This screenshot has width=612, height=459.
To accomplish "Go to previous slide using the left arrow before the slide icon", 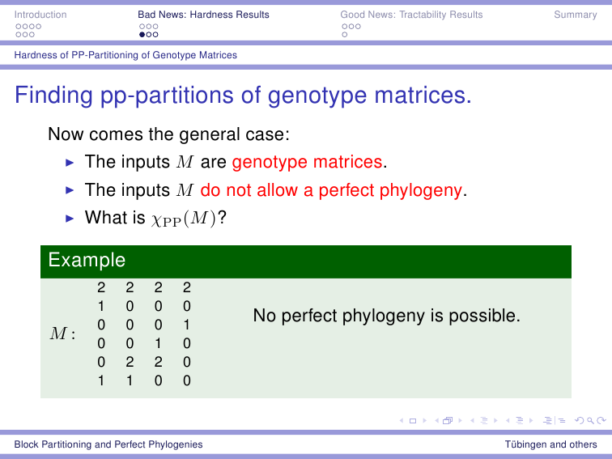I will coord(402,421).
